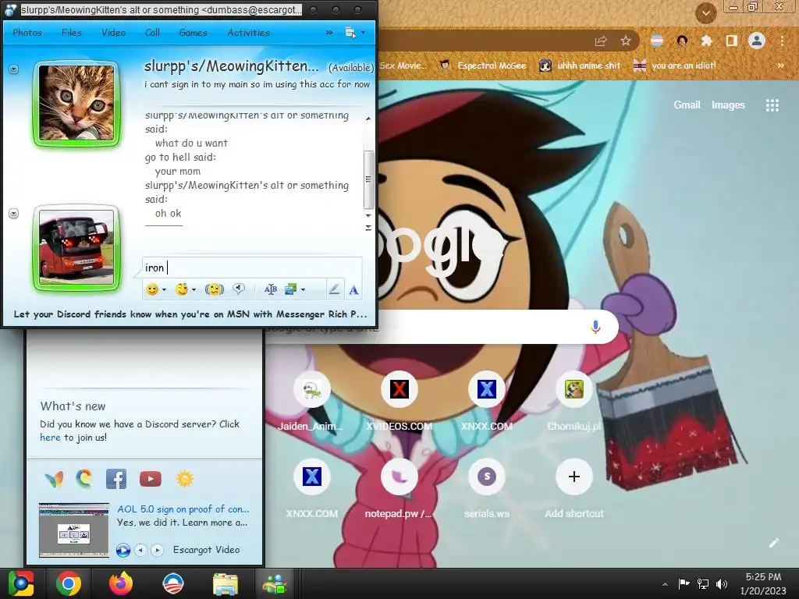The height and width of the screenshot is (599, 799).
Task: Open the Images link on Google page
Action: pos(728,105)
